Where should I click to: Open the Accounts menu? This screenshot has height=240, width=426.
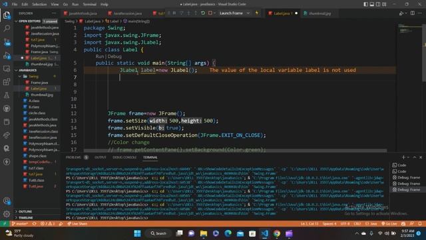[x=7, y=201]
